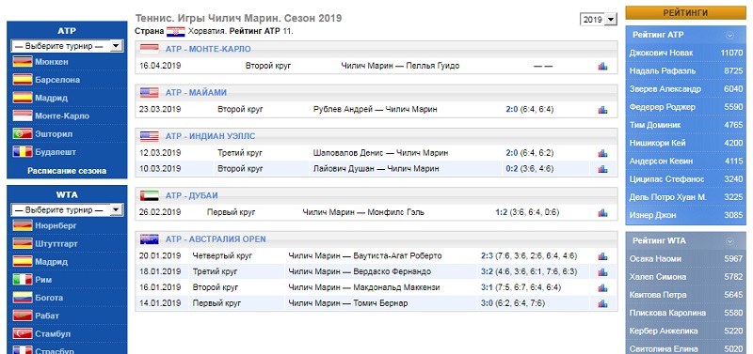Open the Расписание сезона link
This screenshot has width=753, height=354.
tap(67, 171)
